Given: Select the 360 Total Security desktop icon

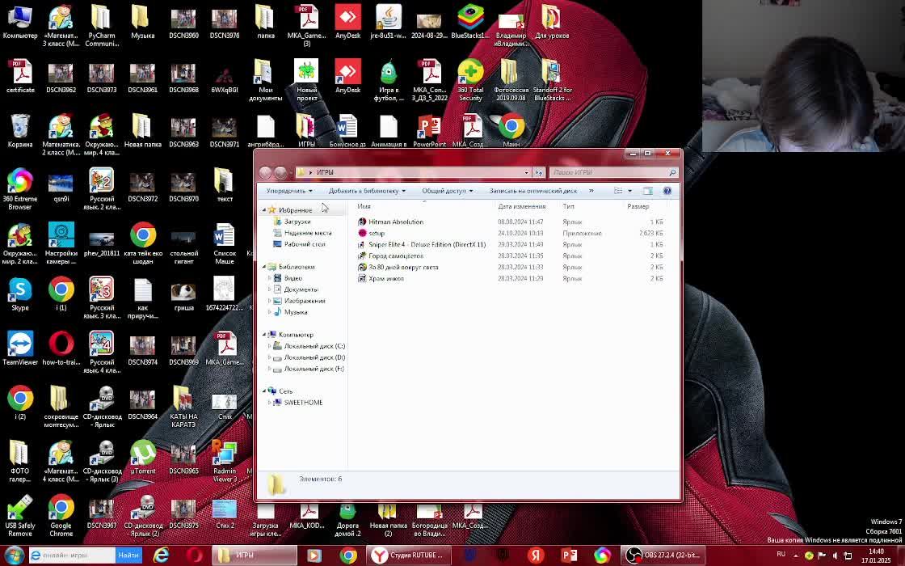Looking at the screenshot, I should (470, 74).
